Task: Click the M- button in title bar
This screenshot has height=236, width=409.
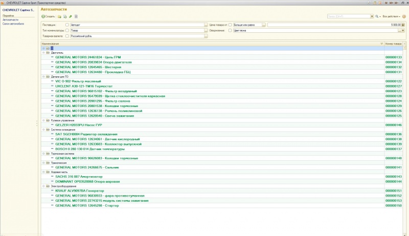Action: pyautogui.click(x=397, y=3)
